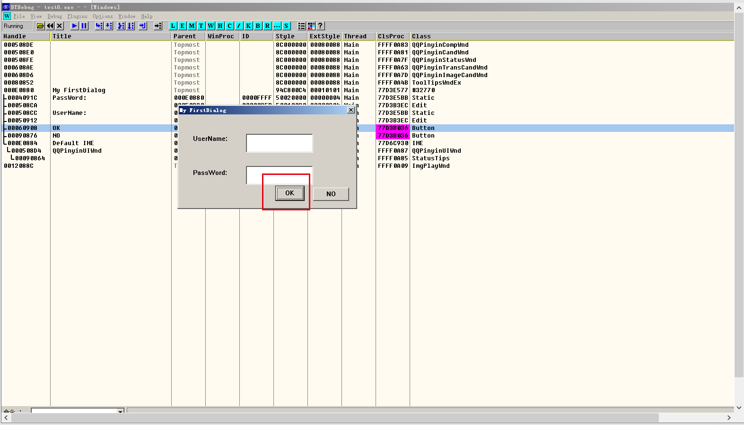Viewport: 744px width, 425px height.
Task: Open CPU window with C button
Action: [229, 26]
